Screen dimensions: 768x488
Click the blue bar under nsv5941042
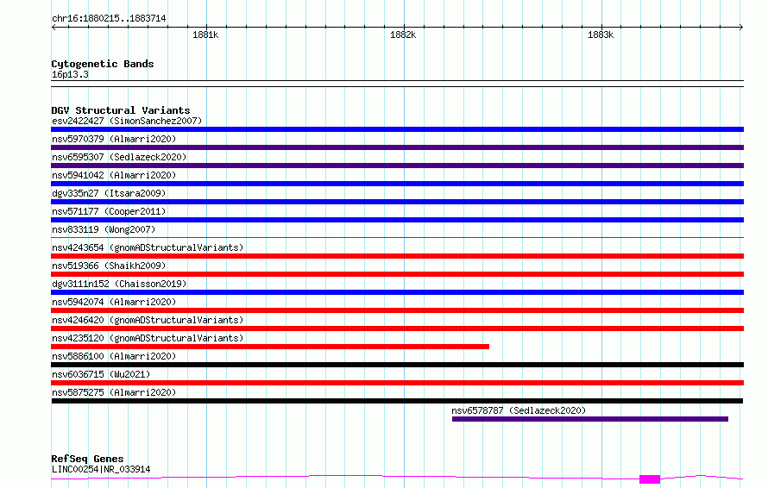point(397,184)
